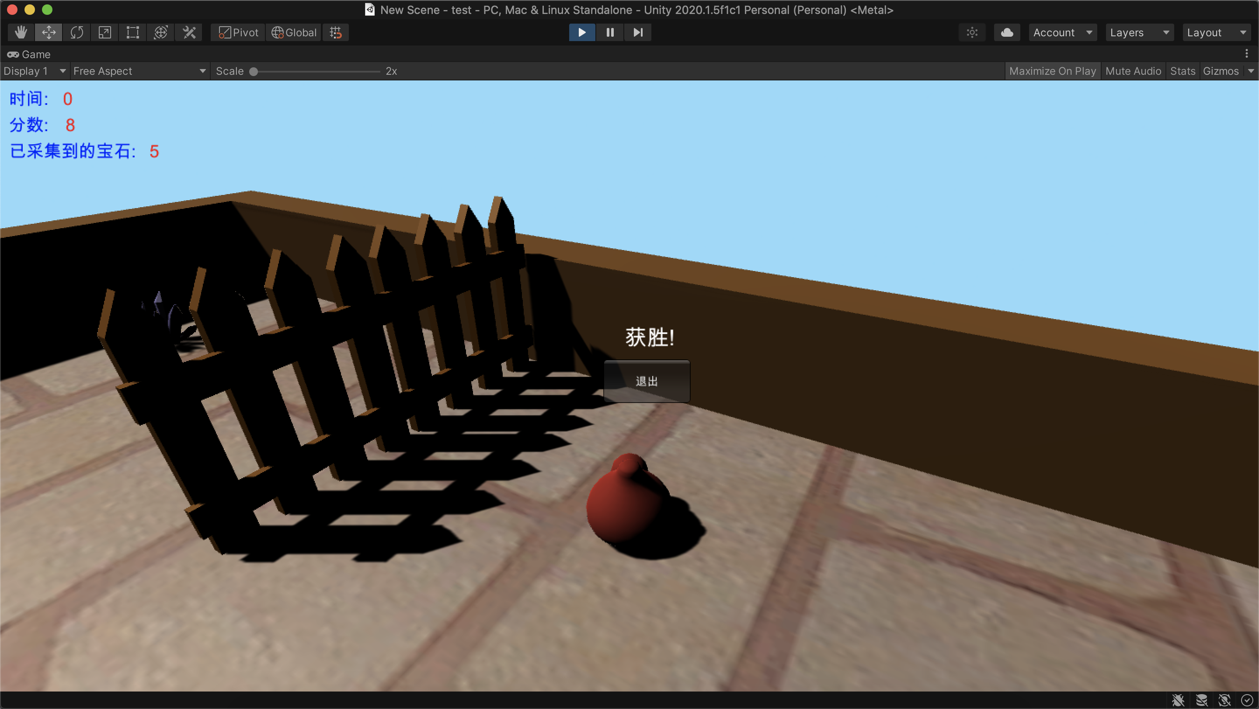The width and height of the screenshot is (1259, 709).
Task: Select the Move tool
Action: coord(49,32)
